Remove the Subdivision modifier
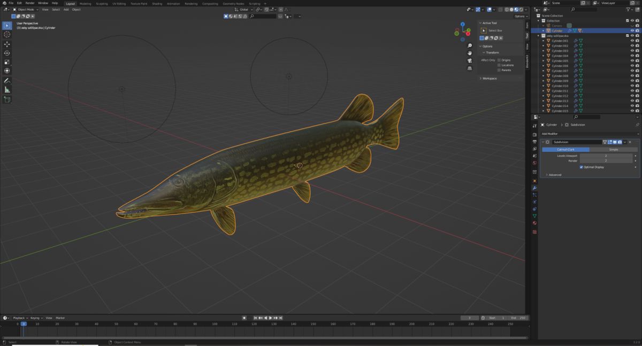Image resolution: width=642 pixels, height=346 pixels. point(630,142)
